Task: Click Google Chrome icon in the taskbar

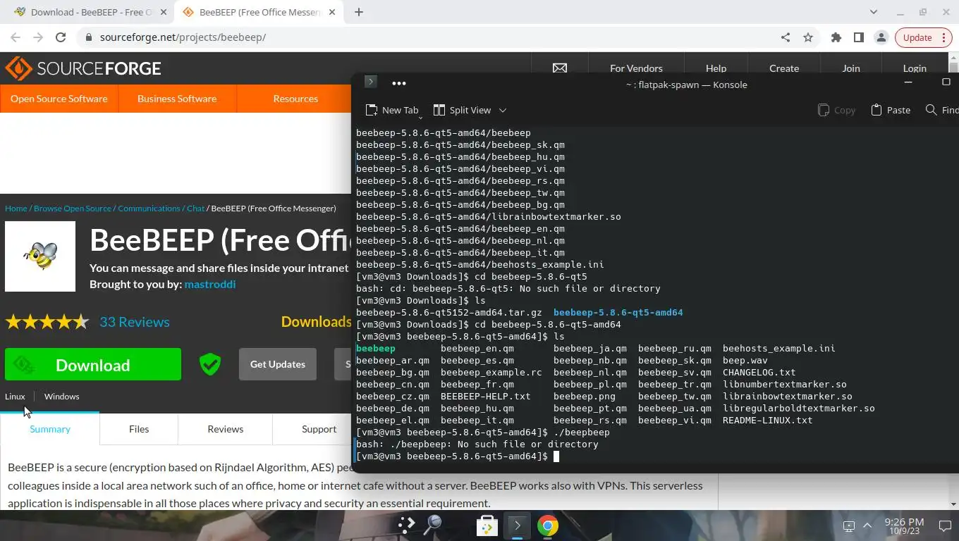Action: click(x=548, y=526)
